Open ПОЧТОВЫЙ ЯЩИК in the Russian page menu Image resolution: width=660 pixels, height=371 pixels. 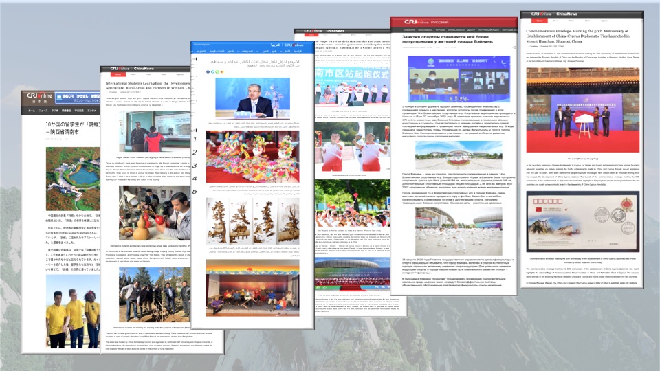(x=488, y=30)
